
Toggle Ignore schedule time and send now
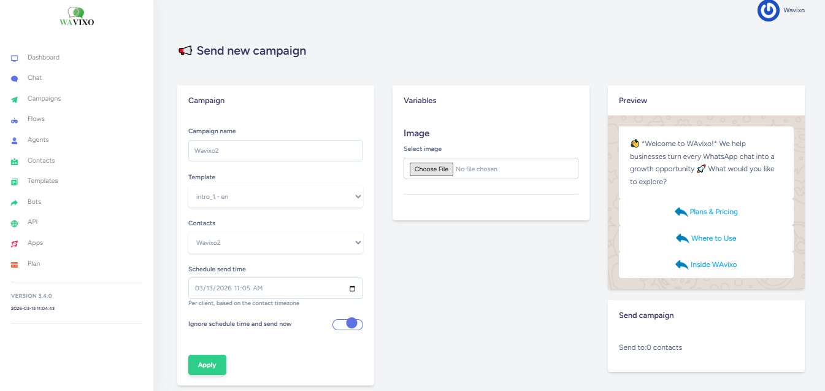pos(348,323)
